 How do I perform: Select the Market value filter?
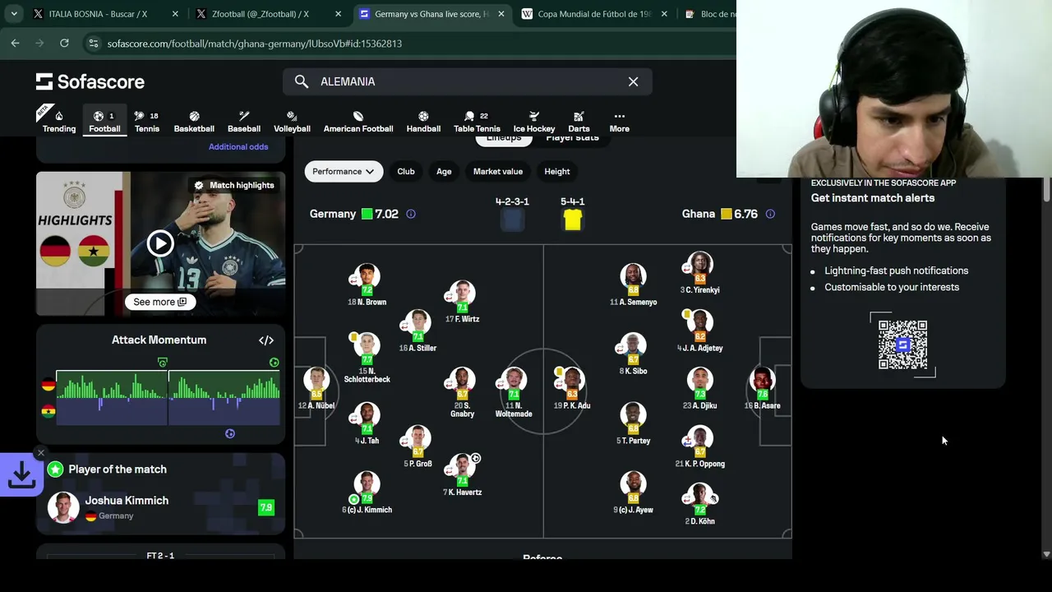498,171
